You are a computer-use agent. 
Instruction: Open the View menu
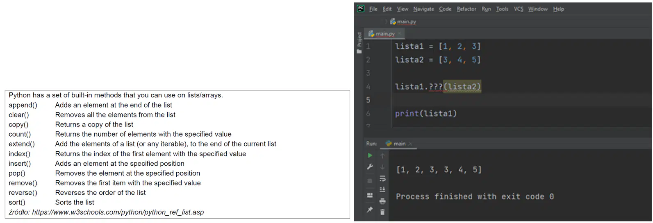pos(403,9)
